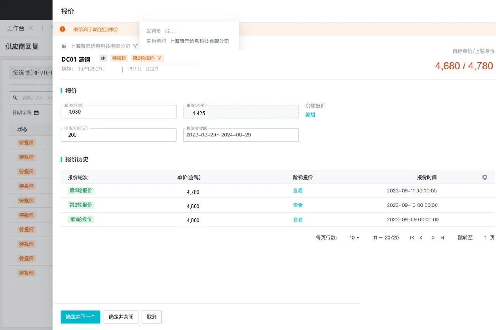Switch to the 工作台 tab
Viewport: 496px width, 330px height.
(15, 28)
